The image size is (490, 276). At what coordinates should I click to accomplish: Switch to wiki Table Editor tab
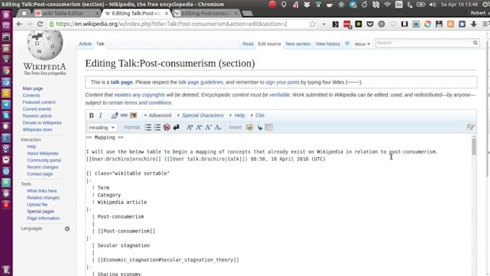67,13
